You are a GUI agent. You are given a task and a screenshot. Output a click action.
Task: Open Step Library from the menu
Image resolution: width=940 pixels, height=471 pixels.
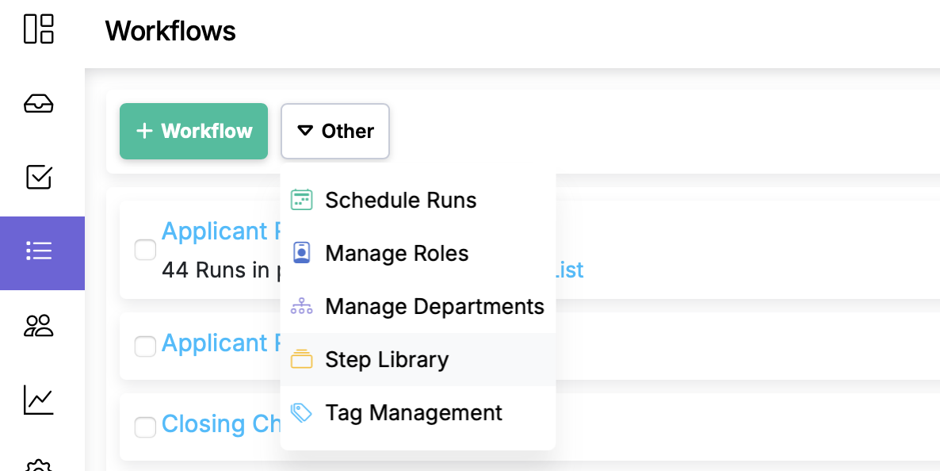[387, 359]
